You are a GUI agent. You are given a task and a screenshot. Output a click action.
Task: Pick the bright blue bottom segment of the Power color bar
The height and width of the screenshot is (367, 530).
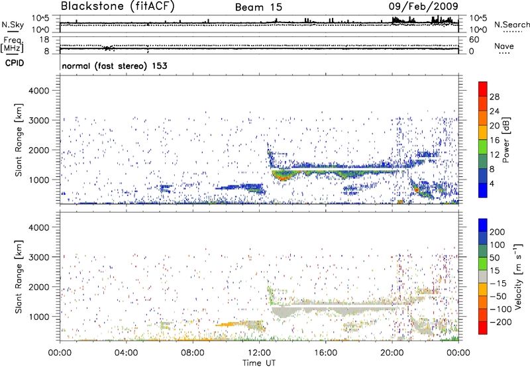(483, 190)
